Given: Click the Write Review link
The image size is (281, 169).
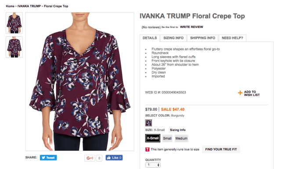Looking at the screenshot, I should (191, 27).
